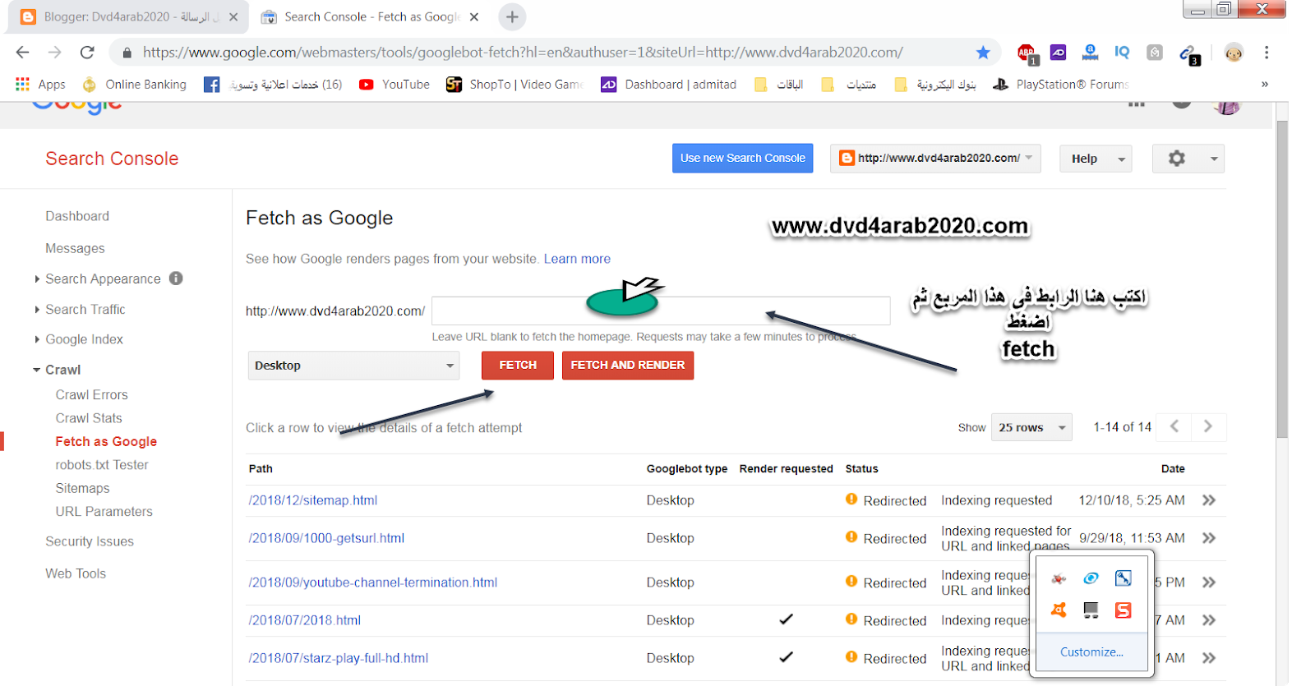Click the info icon beside Search Appearance
This screenshot has height=686, width=1315.
[176, 279]
